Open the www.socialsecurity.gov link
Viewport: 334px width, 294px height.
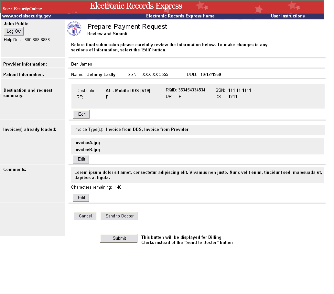pos(27,16)
